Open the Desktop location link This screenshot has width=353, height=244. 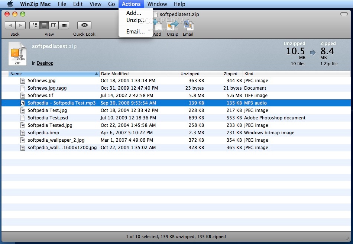coord(45,63)
